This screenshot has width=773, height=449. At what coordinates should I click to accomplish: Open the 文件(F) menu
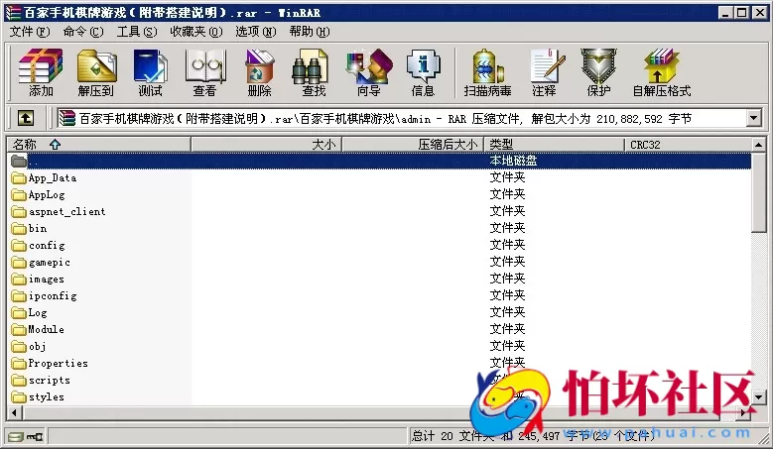[30, 32]
